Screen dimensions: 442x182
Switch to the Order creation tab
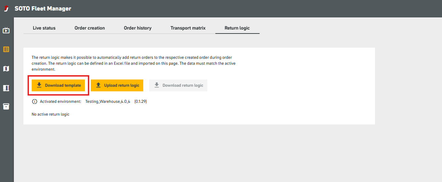(x=90, y=28)
